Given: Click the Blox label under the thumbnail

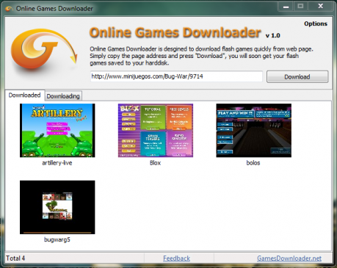Looking at the screenshot, I should click(155, 163).
